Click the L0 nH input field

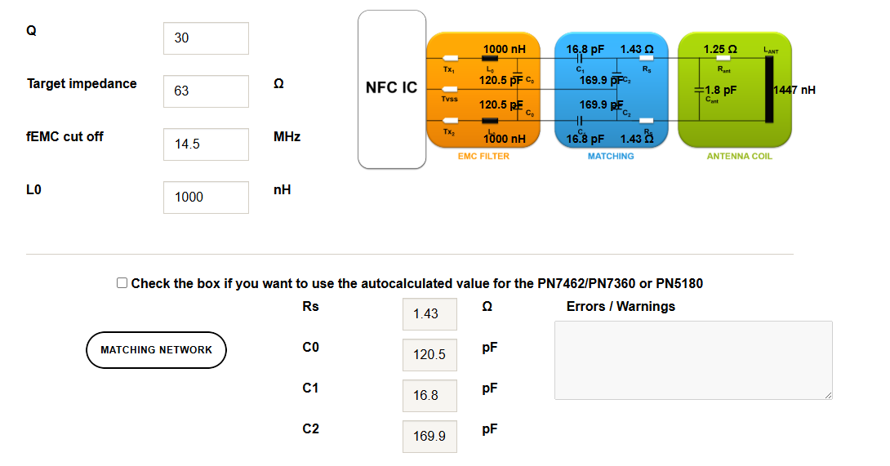click(x=206, y=197)
